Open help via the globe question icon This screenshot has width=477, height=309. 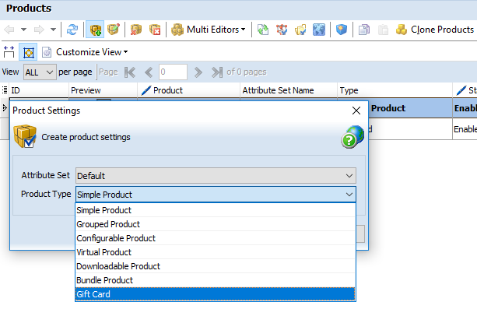tap(352, 137)
